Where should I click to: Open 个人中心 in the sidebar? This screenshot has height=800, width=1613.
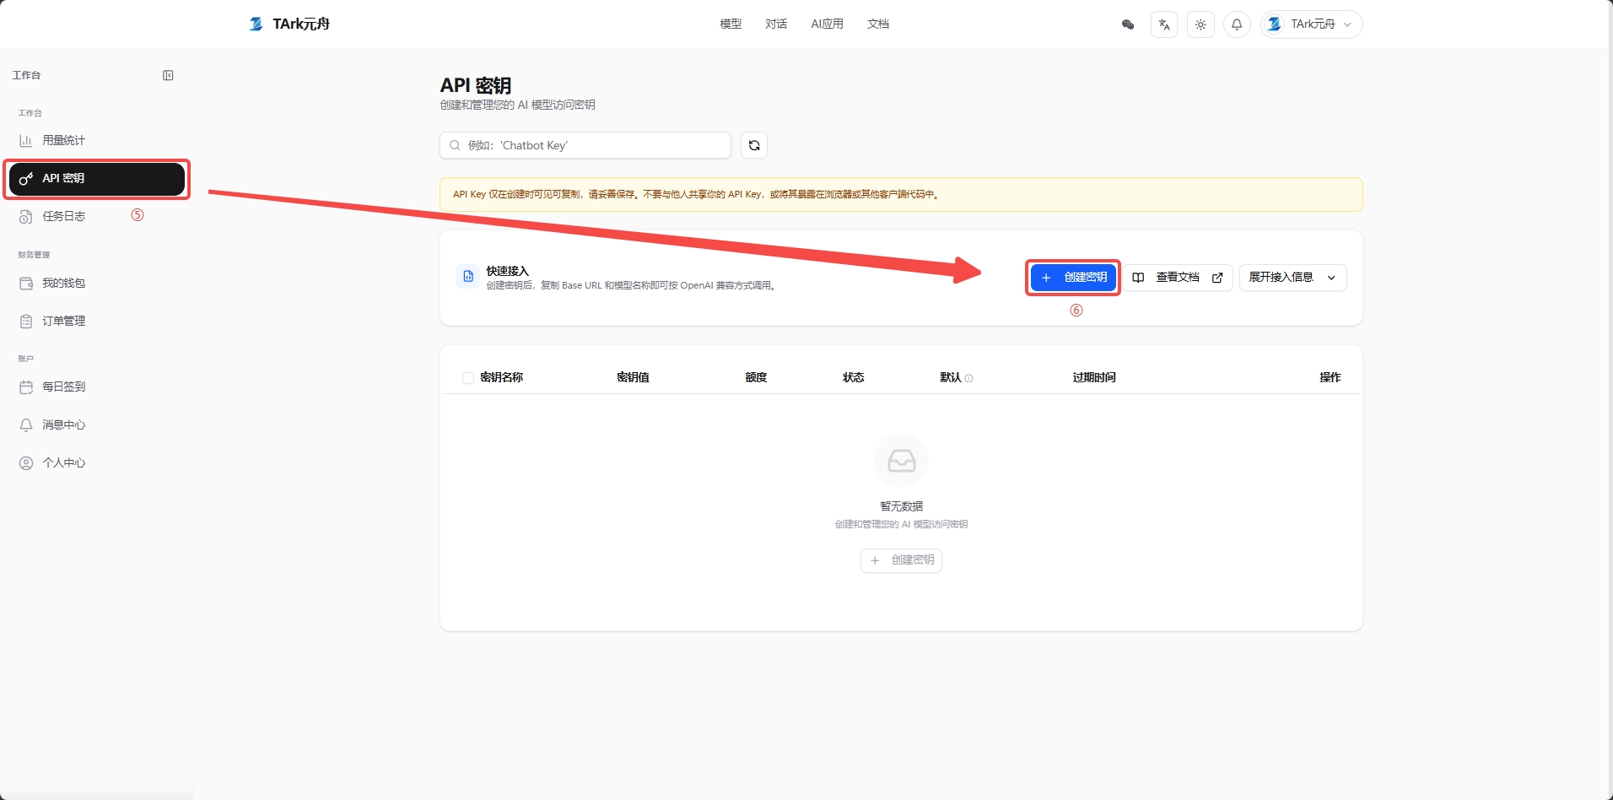click(97, 462)
